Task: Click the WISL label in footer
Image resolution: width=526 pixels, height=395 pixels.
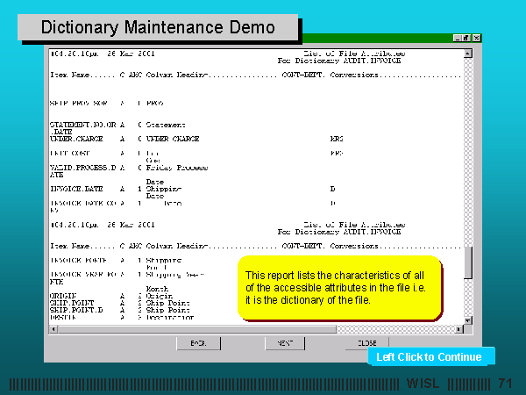Action: [424, 384]
